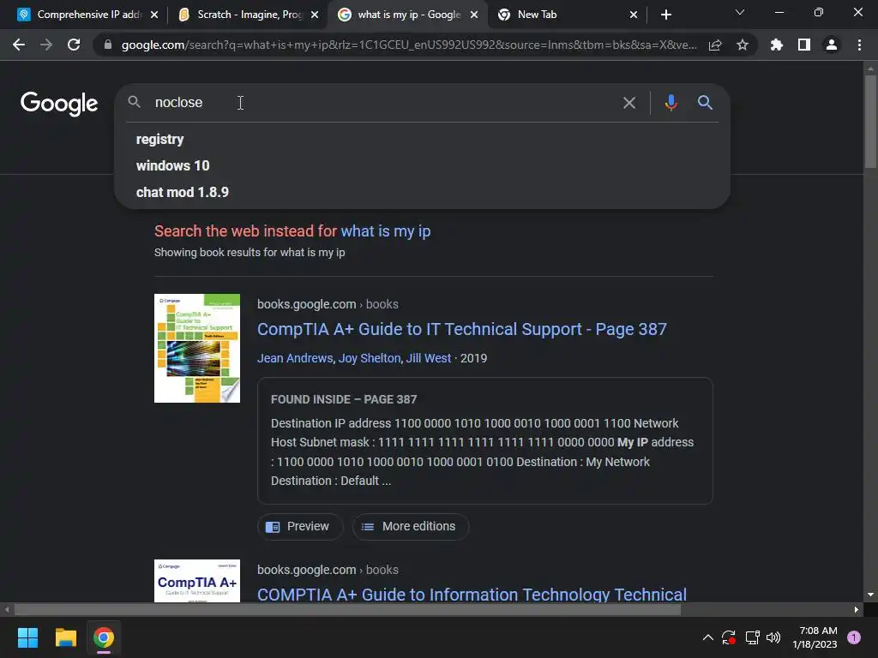Open the Chrome profile menu
Viewport: 878px width, 658px height.
832,45
